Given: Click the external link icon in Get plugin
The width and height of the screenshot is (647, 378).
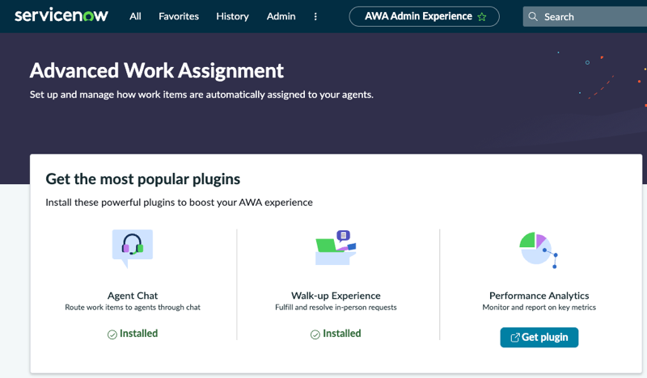Looking at the screenshot, I should [515, 338].
